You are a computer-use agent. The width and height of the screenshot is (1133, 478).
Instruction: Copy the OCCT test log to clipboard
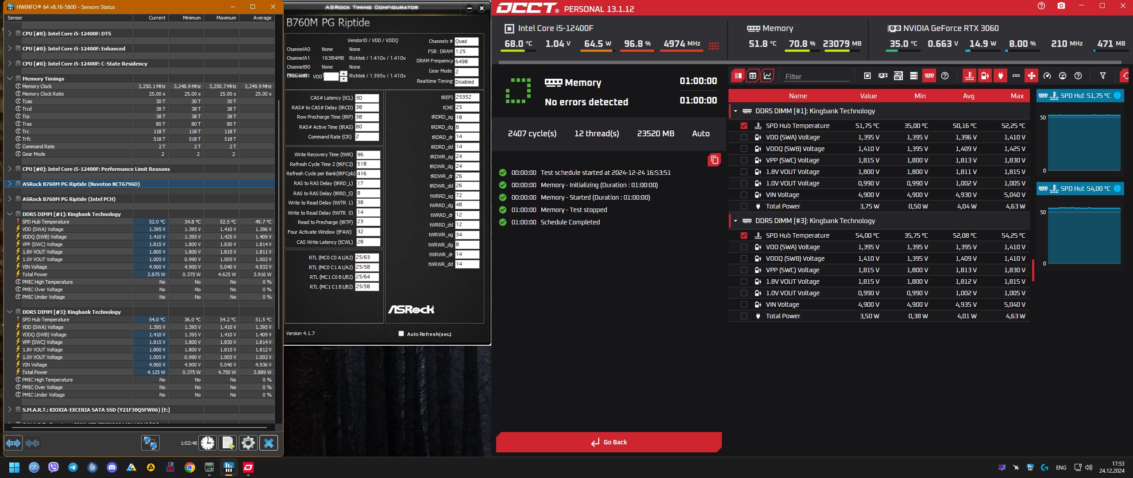click(x=714, y=160)
